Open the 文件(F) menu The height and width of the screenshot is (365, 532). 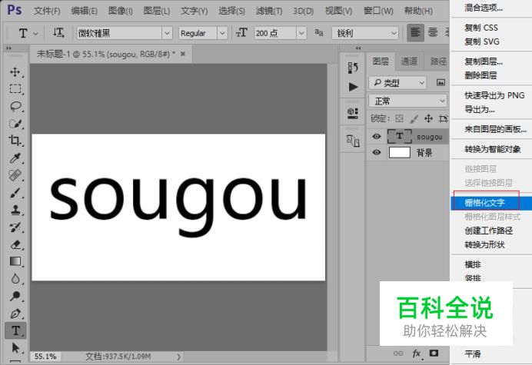click(x=47, y=12)
